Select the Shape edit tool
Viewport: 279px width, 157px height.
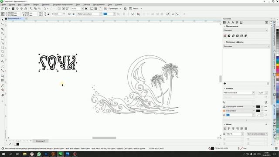(x=3, y=24)
